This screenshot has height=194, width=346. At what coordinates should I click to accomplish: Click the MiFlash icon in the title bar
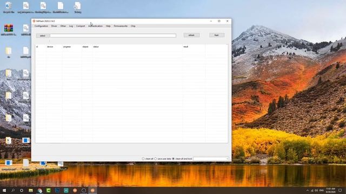tap(34, 21)
